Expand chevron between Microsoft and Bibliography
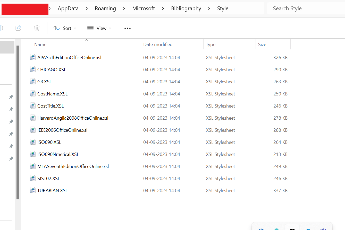 (163, 8)
